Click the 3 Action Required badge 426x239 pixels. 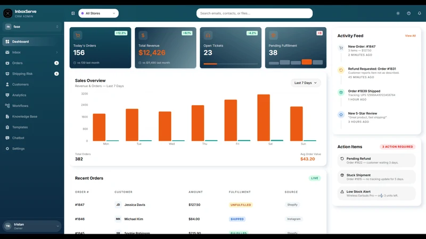pyautogui.click(x=397, y=147)
